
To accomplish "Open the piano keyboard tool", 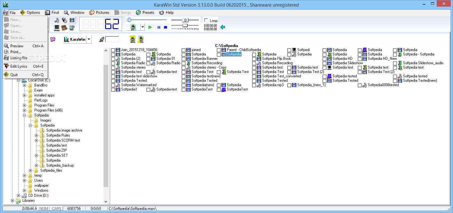I will (x=57, y=28).
